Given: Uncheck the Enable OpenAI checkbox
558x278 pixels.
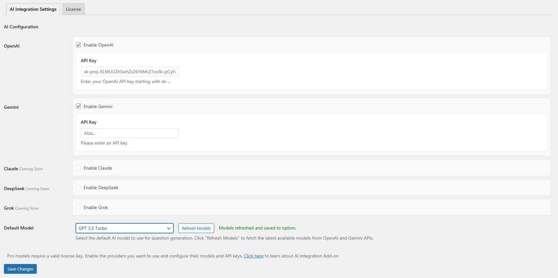Looking at the screenshot, I should [78, 45].
